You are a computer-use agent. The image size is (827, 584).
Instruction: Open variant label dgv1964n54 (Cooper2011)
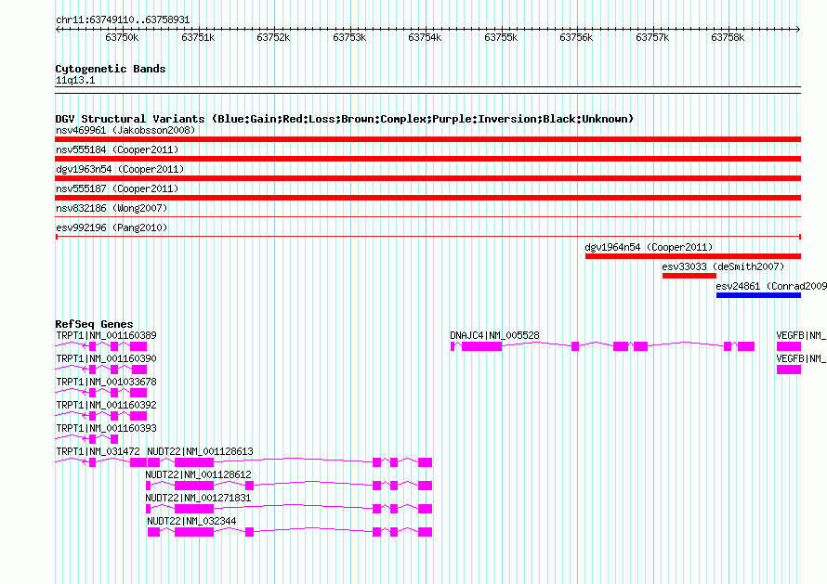coord(649,247)
